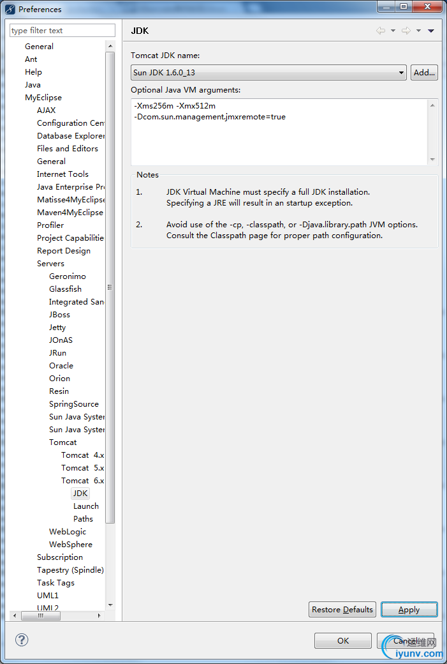Select the Servers node
Screen dimensions: 447x664
point(50,263)
